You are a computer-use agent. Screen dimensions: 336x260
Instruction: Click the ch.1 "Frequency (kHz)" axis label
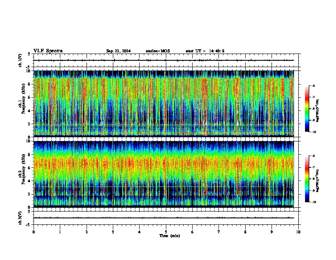point(23,99)
